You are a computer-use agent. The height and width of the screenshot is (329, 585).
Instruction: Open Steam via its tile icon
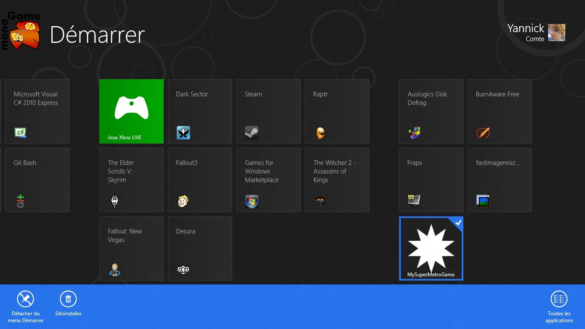(x=252, y=133)
